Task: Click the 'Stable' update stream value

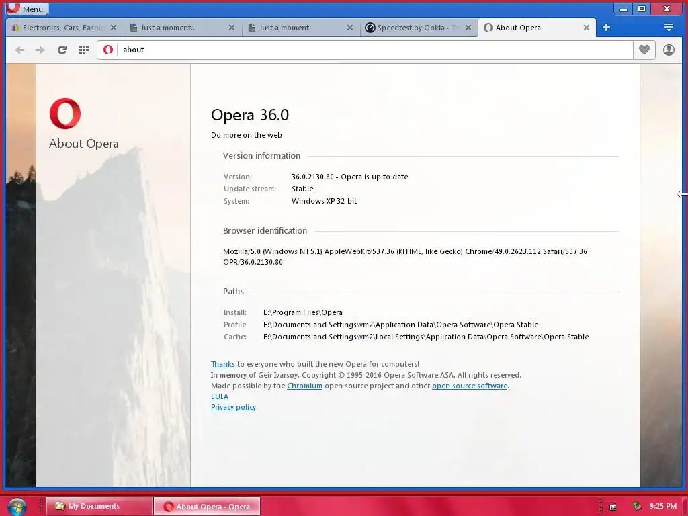Action: [302, 189]
